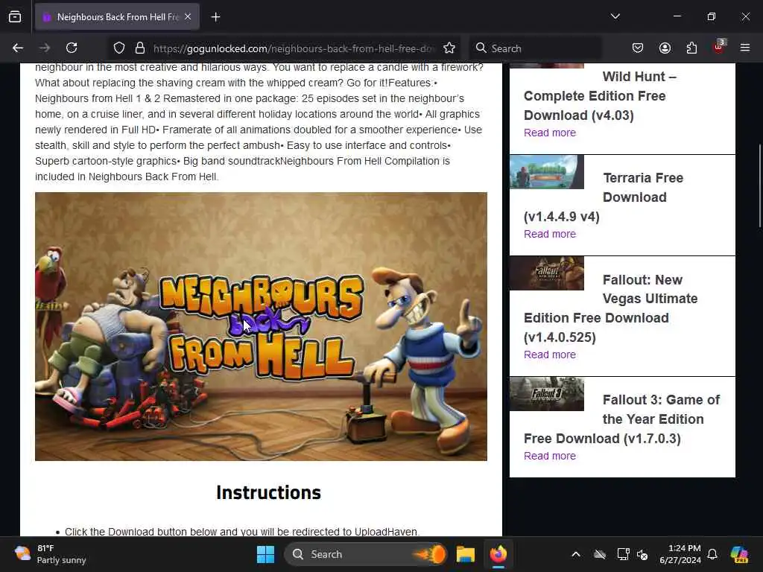Open Fallout: New Vegas Ultimate Edition link
The height and width of the screenshot is (572, 763).
click(611, 308)
